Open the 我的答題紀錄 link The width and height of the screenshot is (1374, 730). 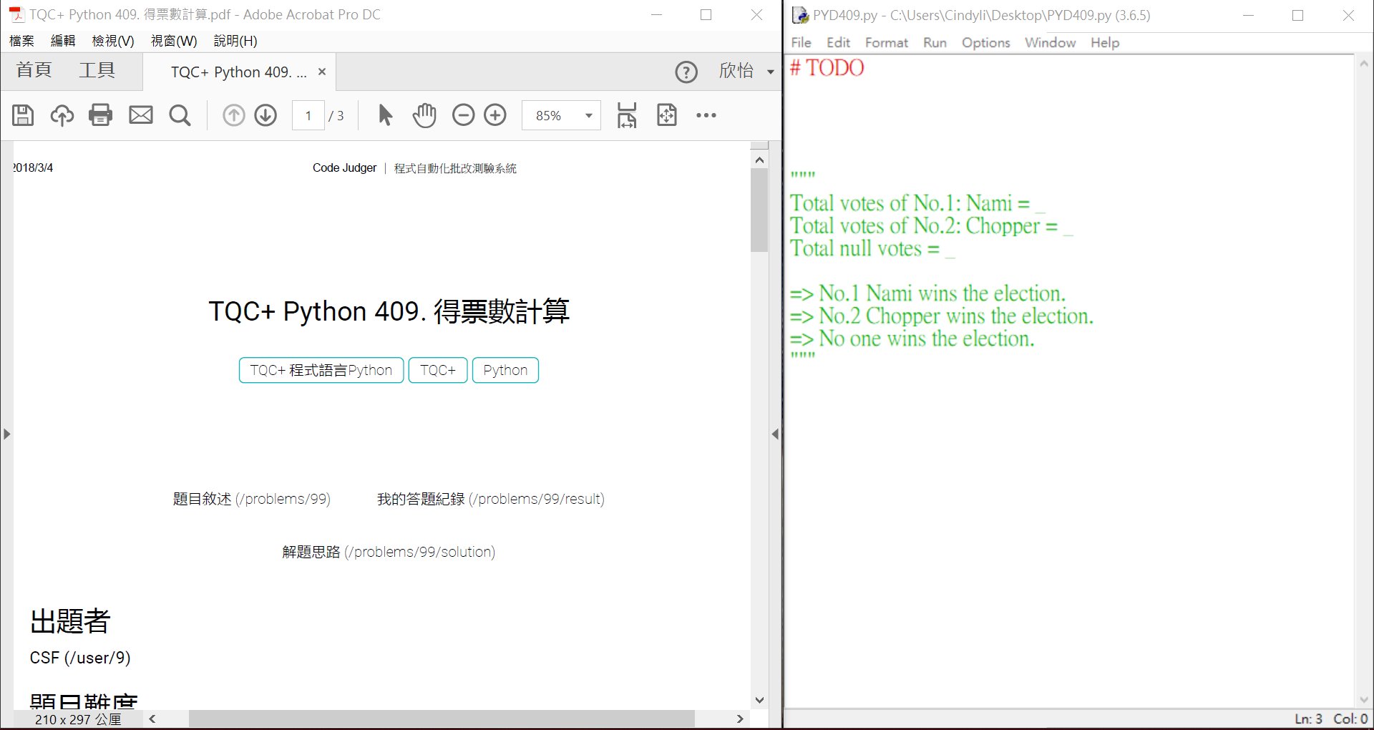coord(491,499)
